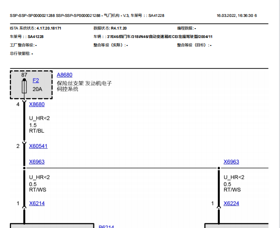Click the 1.5 wire cross-section value

33,125
